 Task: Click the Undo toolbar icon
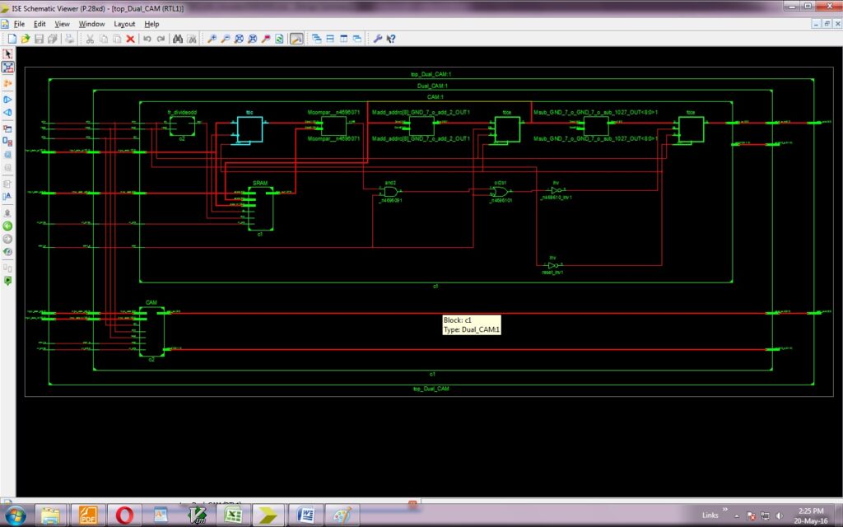click(x=147, y=38)
